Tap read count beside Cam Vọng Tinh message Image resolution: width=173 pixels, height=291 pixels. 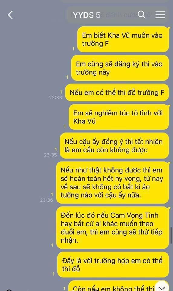pyautogui.click(x=52, y=245)
